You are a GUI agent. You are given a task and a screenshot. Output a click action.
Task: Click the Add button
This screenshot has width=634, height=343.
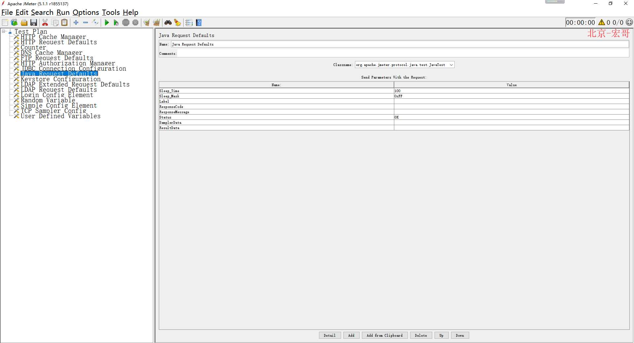(x=351, y=335)
